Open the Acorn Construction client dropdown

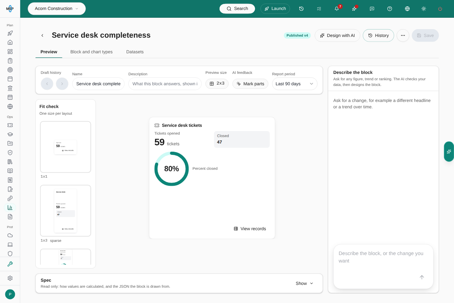coord(57,9)
